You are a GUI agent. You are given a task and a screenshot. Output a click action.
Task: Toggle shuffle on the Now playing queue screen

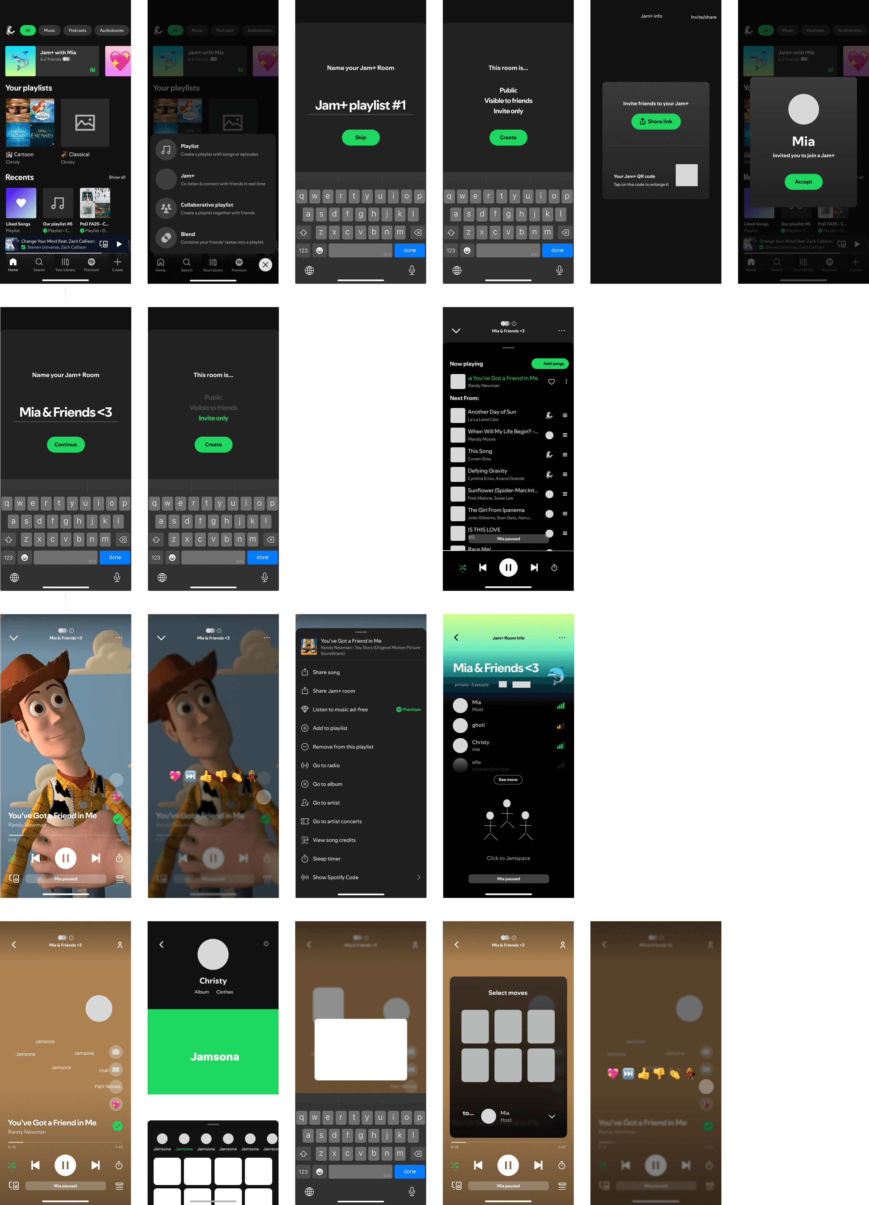[x=462, y=568]
